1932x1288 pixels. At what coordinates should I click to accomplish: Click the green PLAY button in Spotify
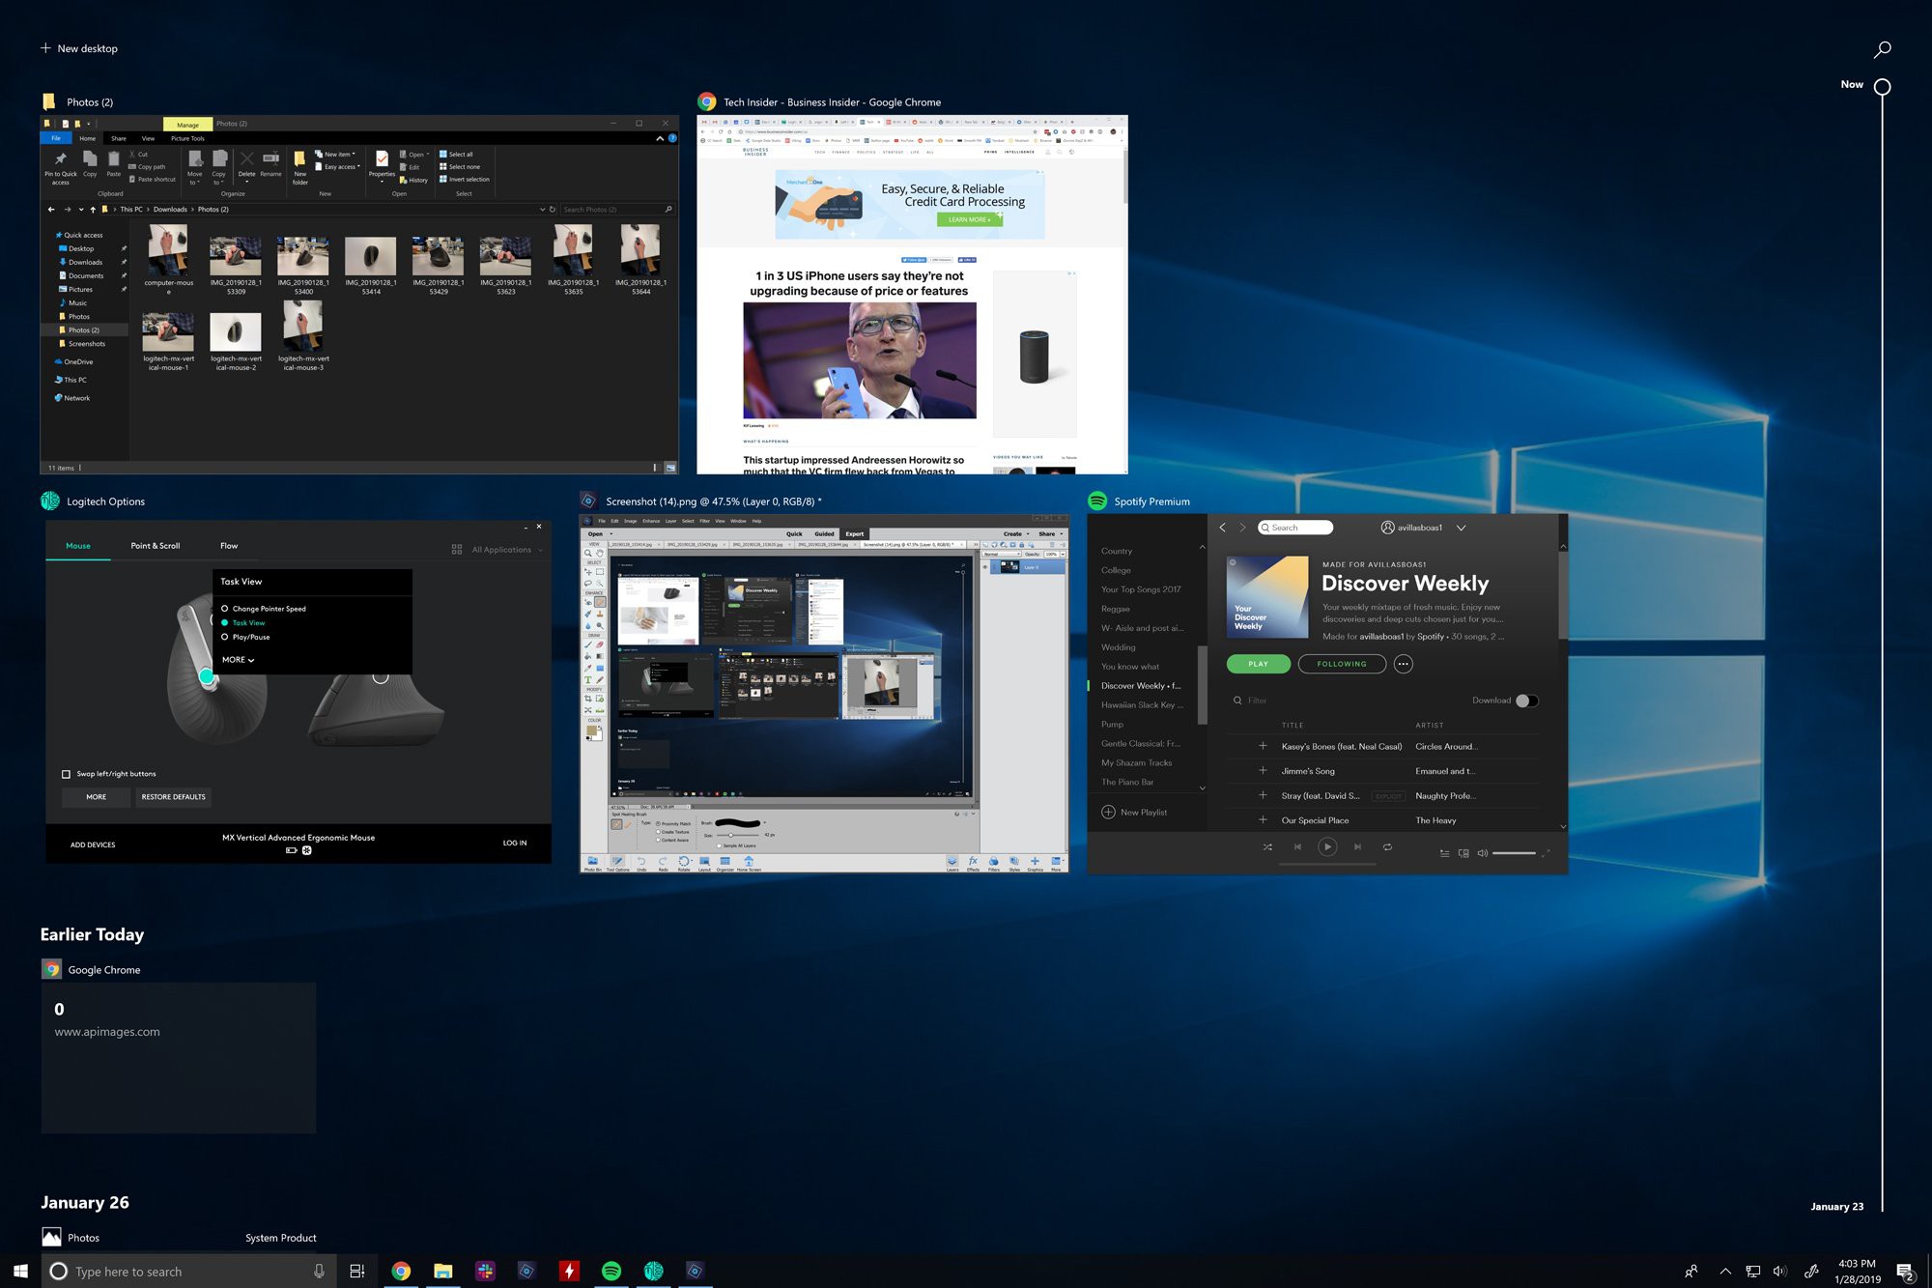pos(1258,664)
